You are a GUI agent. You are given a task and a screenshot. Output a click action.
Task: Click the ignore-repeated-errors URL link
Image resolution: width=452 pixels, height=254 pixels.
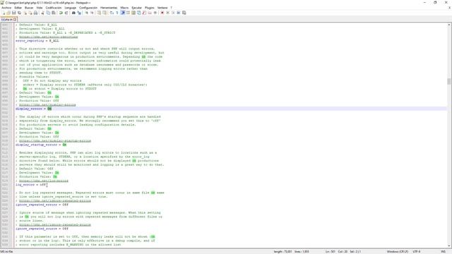tap(55, 200)
